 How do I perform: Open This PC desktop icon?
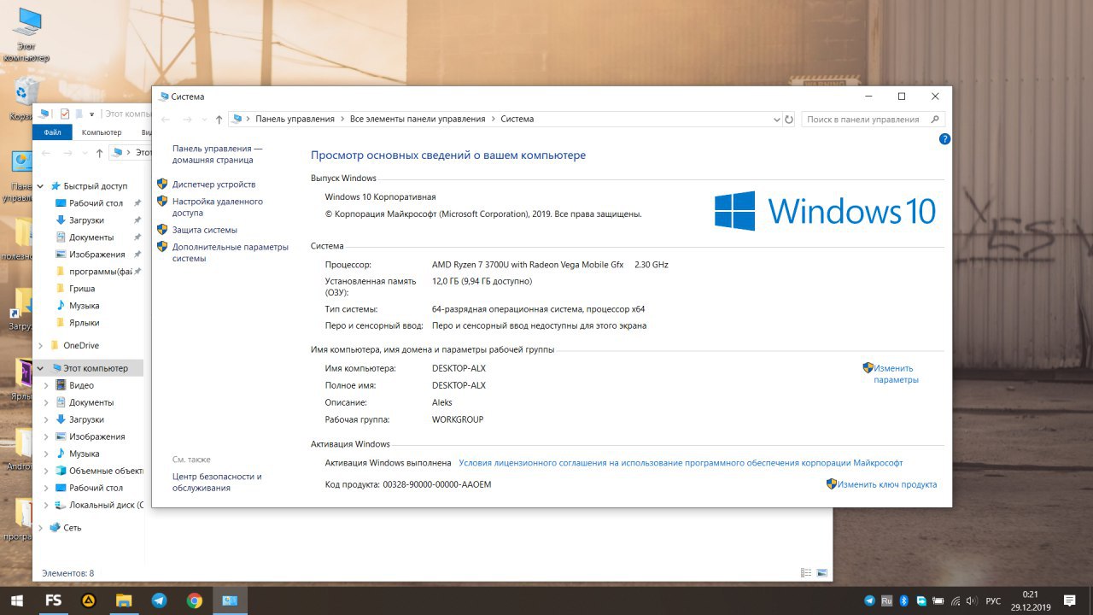[x=26, y=34]
